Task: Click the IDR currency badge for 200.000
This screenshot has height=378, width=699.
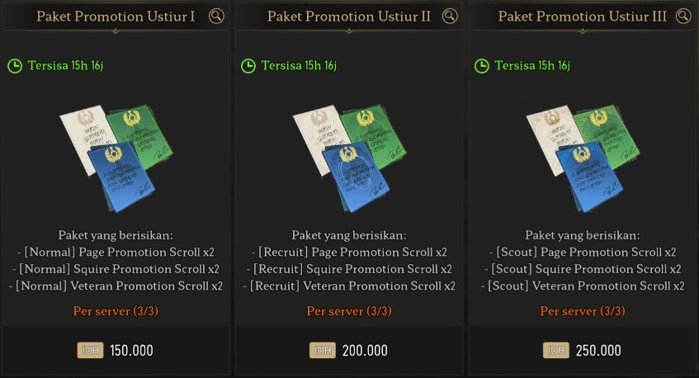Action: [323, 351]
